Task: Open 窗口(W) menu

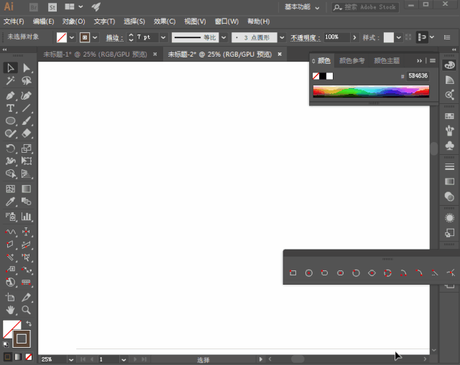Action: tap(227, 22)
